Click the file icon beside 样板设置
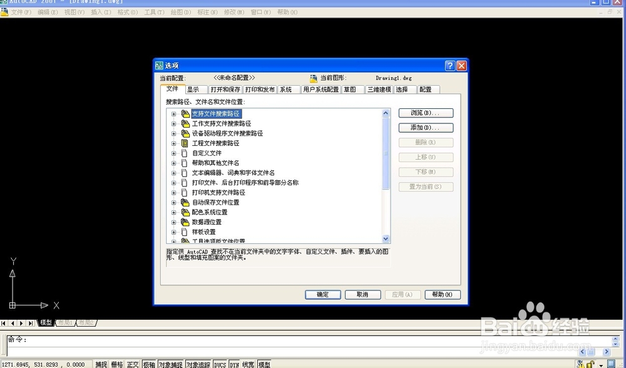The image size is (626, 368). tap(184, 232)
